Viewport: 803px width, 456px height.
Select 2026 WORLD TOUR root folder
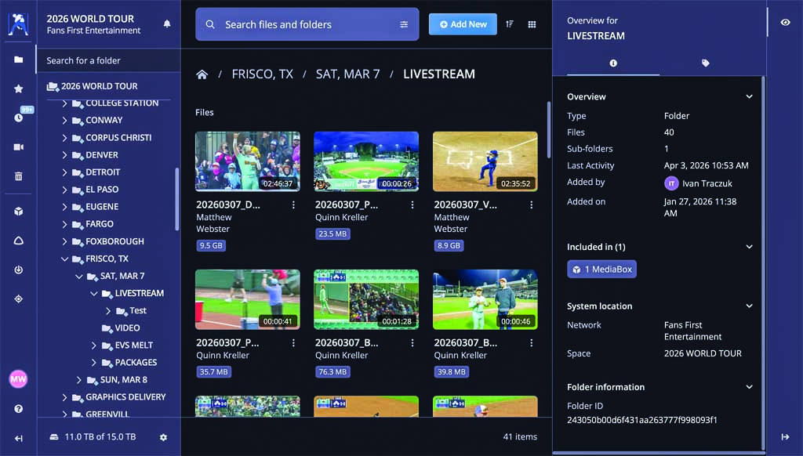(100, 86)
